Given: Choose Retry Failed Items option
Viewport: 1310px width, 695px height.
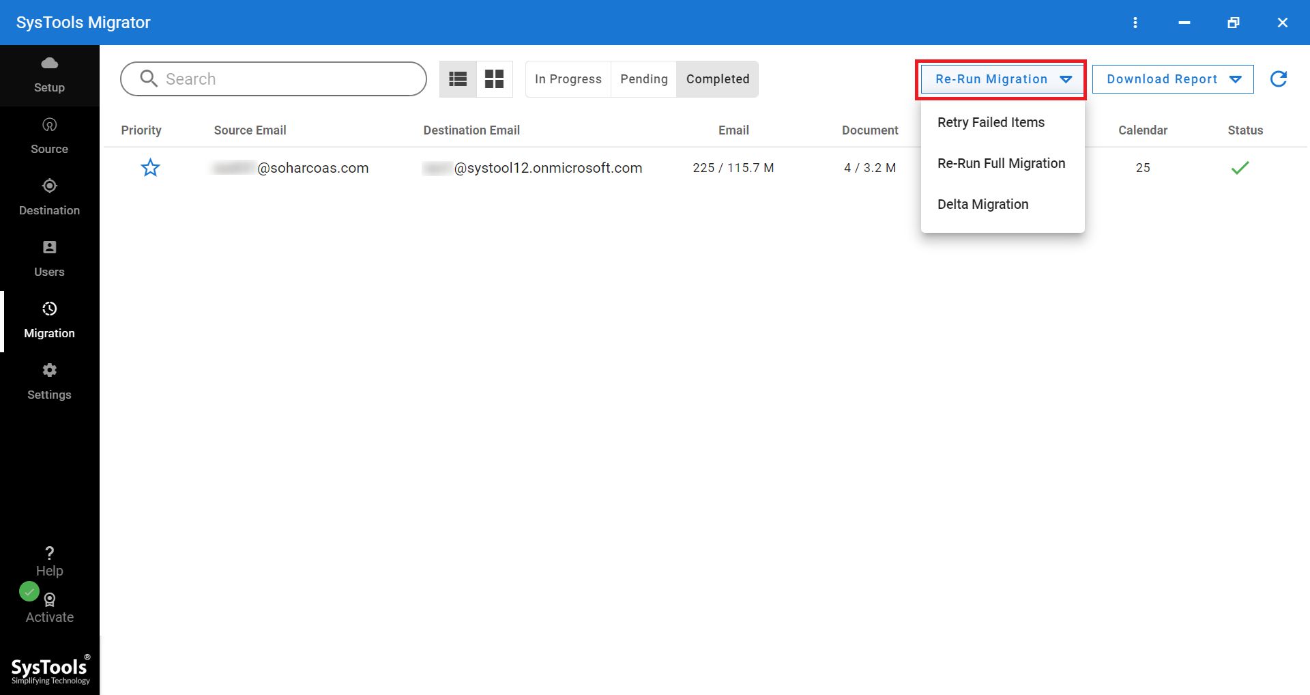Looking at the screenshot, I should (x=991, y=123).
